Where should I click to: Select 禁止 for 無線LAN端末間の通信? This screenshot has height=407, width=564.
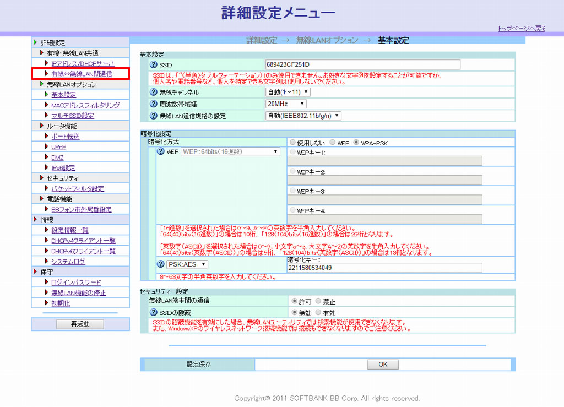(x=318, y=301)
